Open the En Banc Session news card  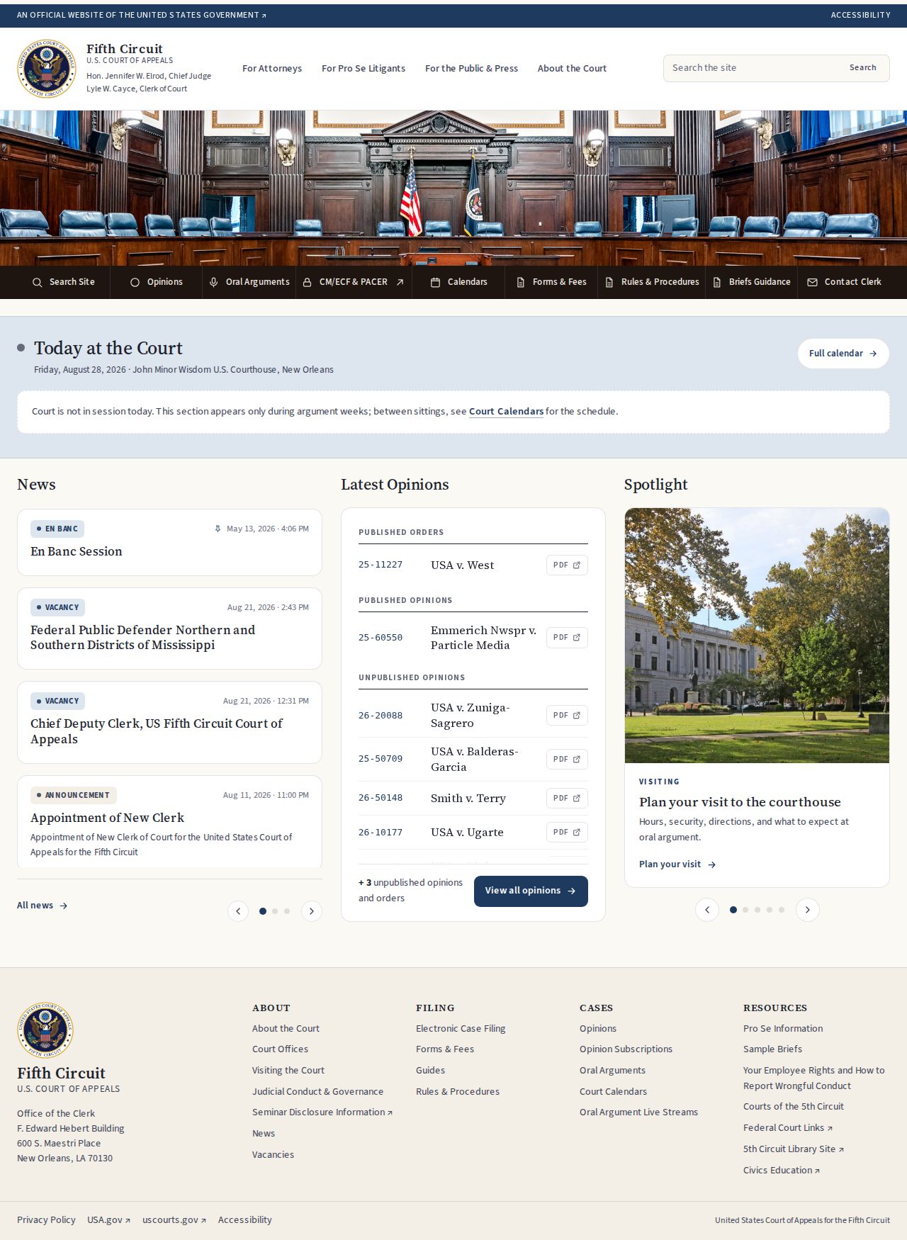click(169, 542)
